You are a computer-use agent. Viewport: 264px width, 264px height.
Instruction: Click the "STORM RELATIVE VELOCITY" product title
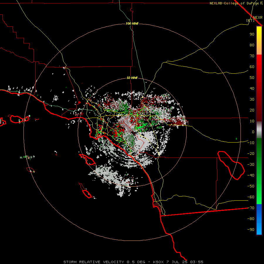click(x=94, y=262)
